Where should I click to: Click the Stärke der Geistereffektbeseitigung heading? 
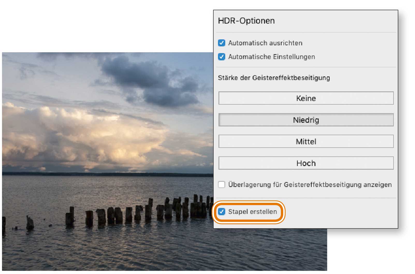coord(274,78)
